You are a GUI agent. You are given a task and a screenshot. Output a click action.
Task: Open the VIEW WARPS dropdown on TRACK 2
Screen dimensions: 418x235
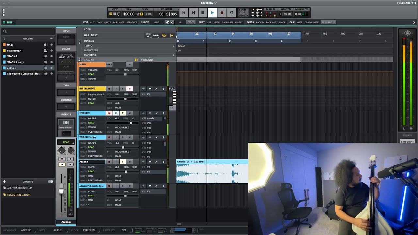coord(92,118)
